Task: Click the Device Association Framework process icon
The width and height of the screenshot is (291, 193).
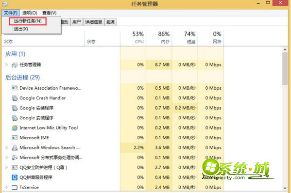Action: 15,88
